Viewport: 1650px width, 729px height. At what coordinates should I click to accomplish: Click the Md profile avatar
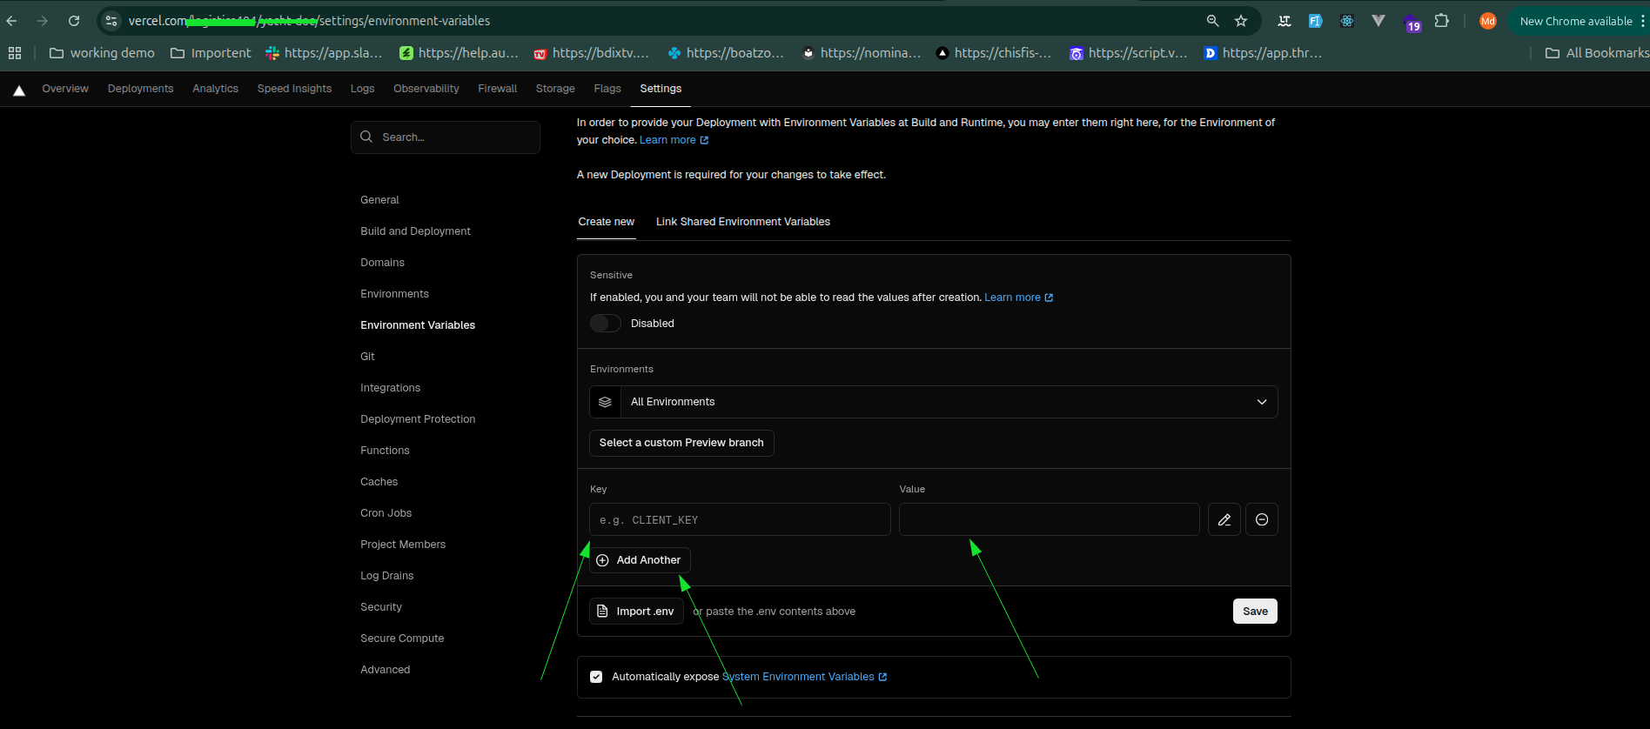1488,21
